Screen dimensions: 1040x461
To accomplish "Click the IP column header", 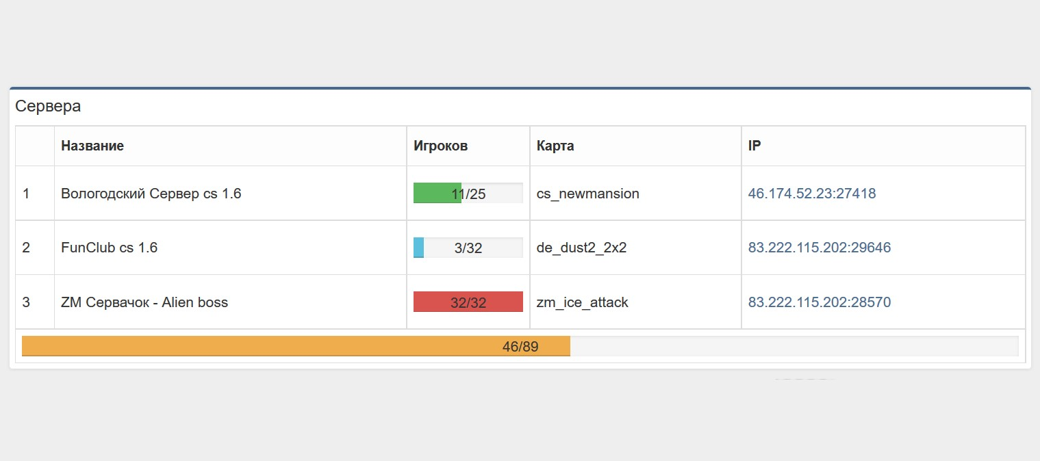I will (754, 146).
